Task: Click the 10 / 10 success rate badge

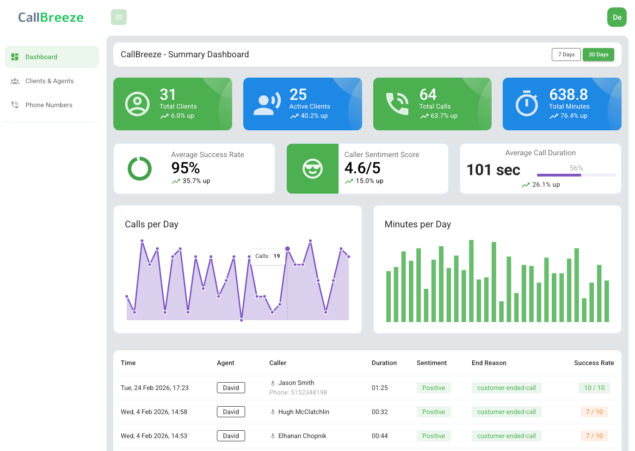Action: [x=594, y=388]
